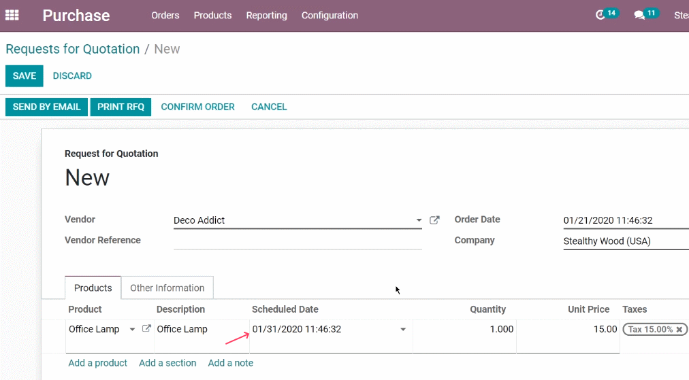Open conversations chat icon with 11 badge
The height and width of the screenshot is (380, 689).
(x=646, y=14)
